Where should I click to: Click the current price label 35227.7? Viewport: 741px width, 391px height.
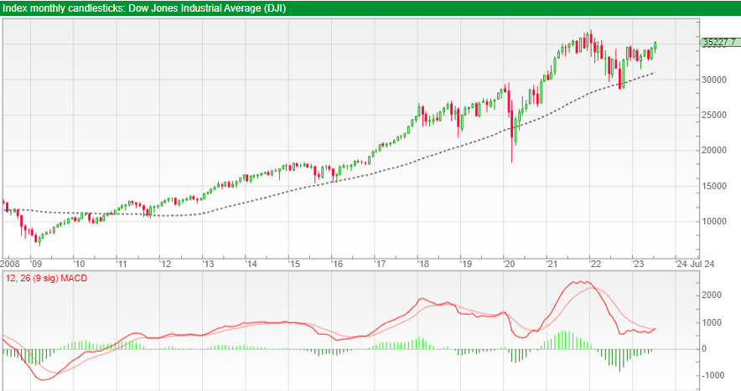[718, 42]
